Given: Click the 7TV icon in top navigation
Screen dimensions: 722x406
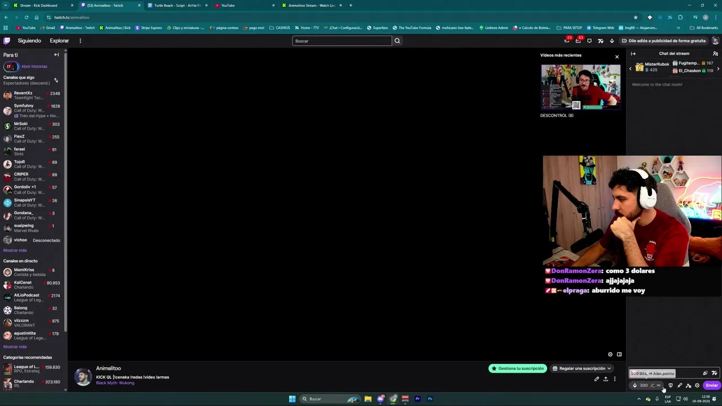Looking at the screenshot, I should pyautogui.click(x=601, y=41).
